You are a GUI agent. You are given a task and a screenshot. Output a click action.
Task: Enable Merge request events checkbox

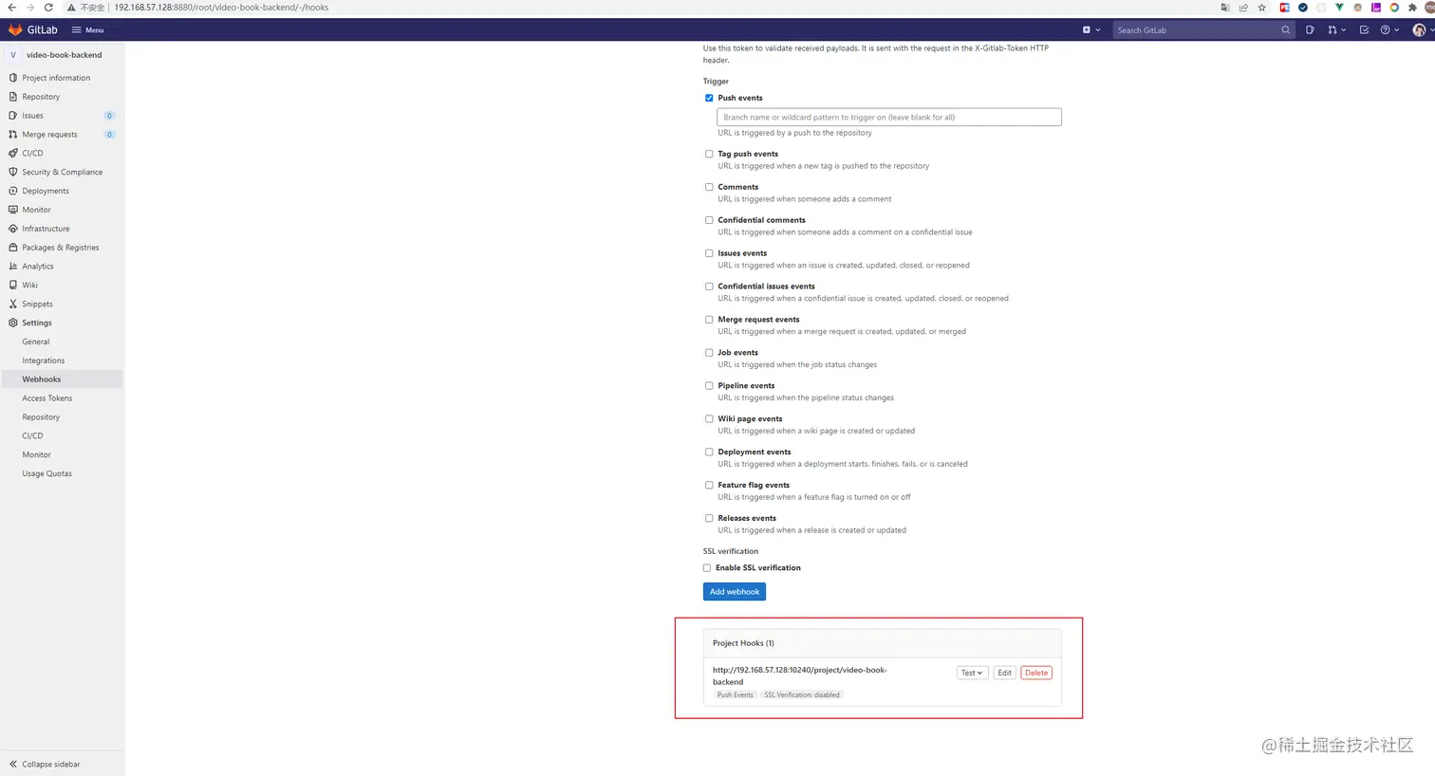click(709, 320)
